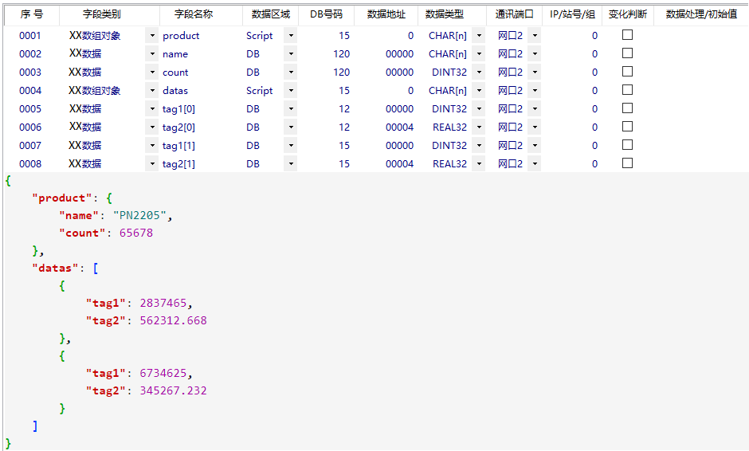
Task: Click the field name cell "tag2[1]"
Action: (x=178, y=164)
